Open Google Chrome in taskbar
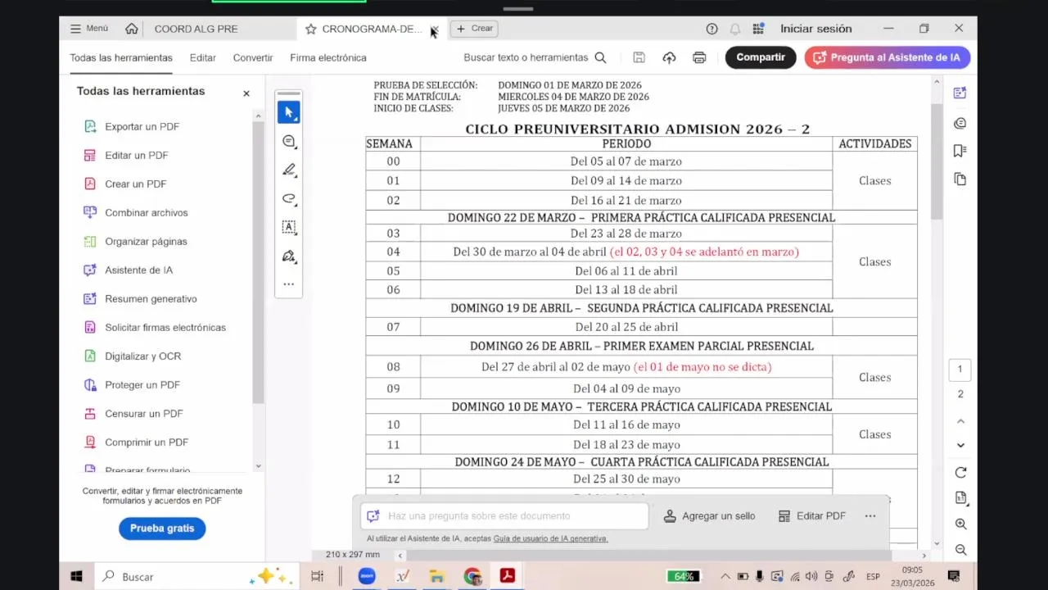The width and height of the screenshot is (1048, 590). 472,577
